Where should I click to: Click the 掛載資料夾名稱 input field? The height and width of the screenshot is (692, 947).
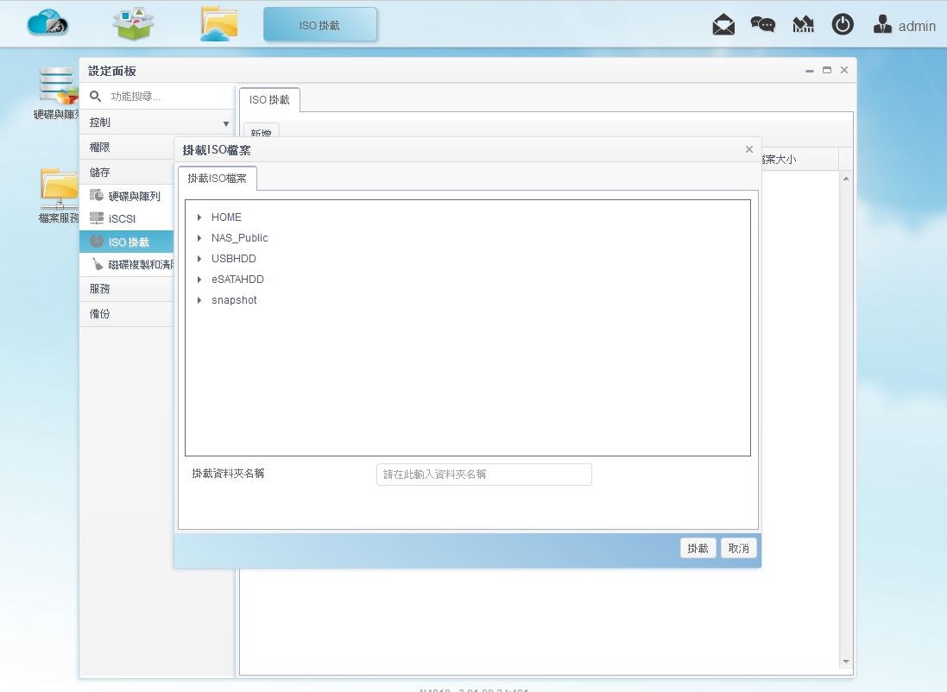click(483, 474)
